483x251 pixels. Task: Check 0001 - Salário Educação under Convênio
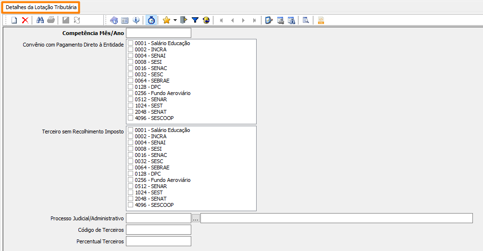(131, 43)
